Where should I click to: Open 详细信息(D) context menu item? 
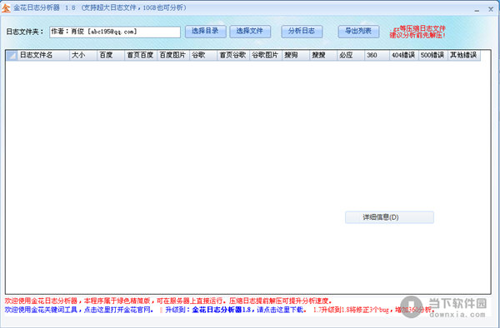[x=389, y=217]
